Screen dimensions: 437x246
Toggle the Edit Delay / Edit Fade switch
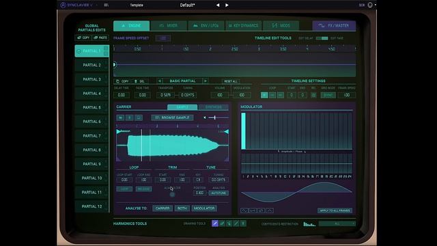pyautogui.click(x=322, y=38)
